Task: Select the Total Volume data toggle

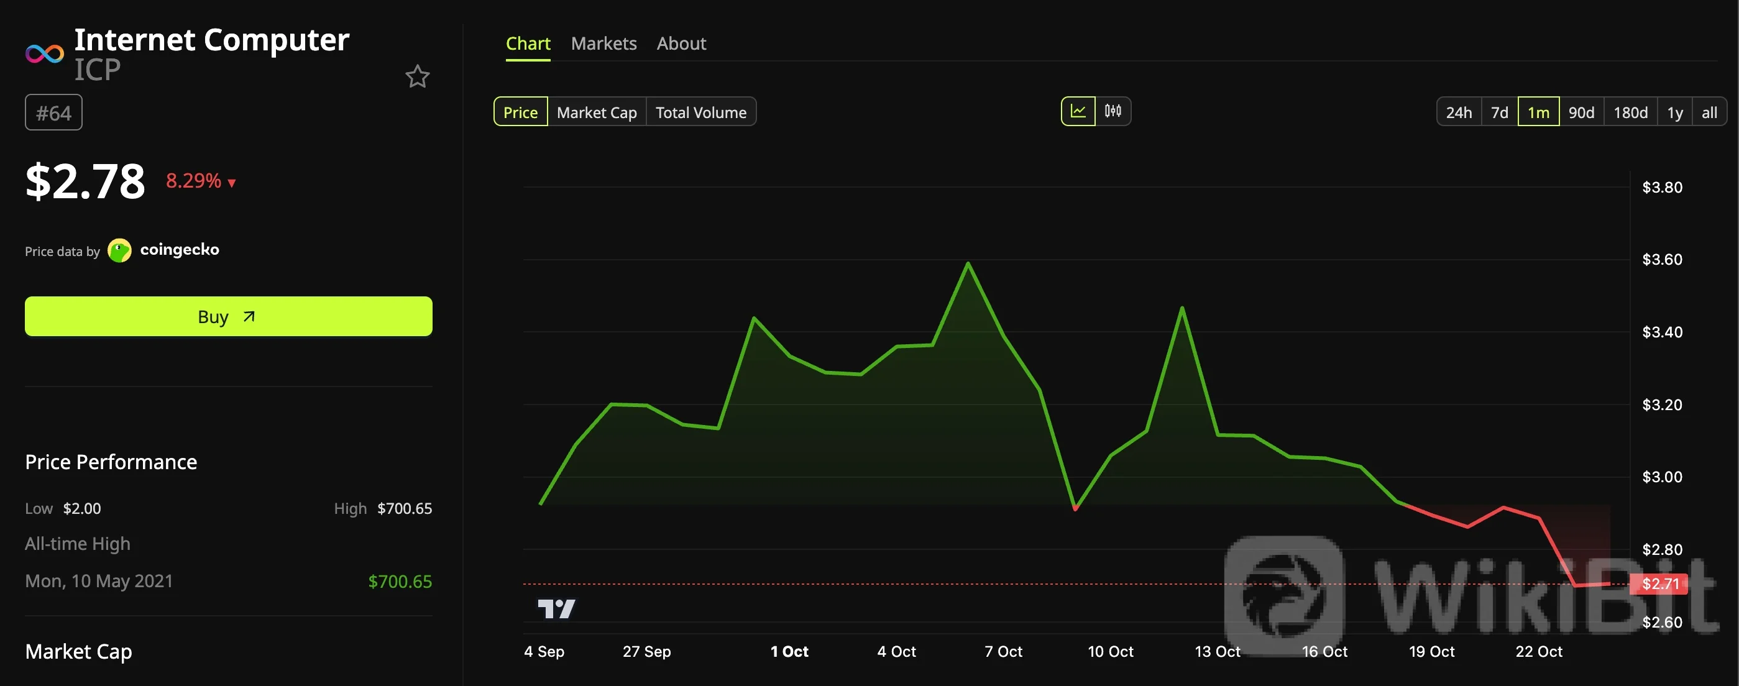Action: click(x=700, y=112)
